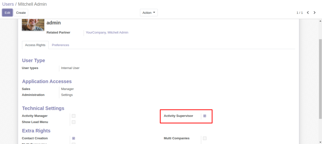Click the user avatar photo
322x144 pixels.
[x=33, y=25]
